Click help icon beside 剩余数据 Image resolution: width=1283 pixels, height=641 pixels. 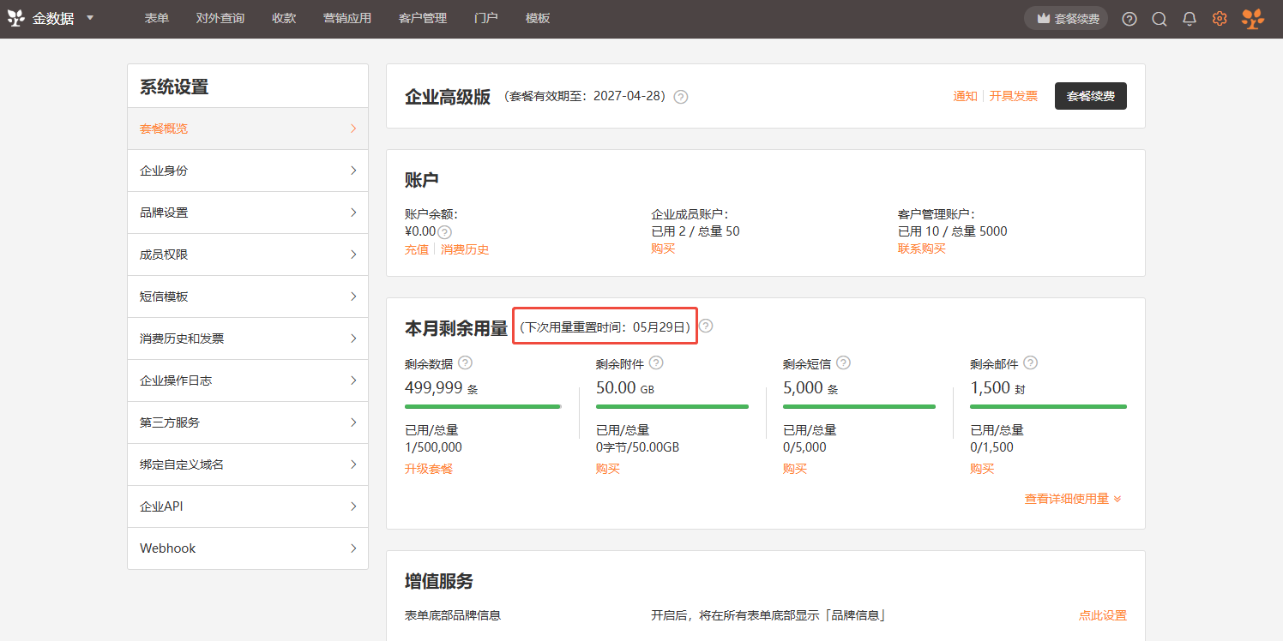pyautogui.click(x=465, y=362)
